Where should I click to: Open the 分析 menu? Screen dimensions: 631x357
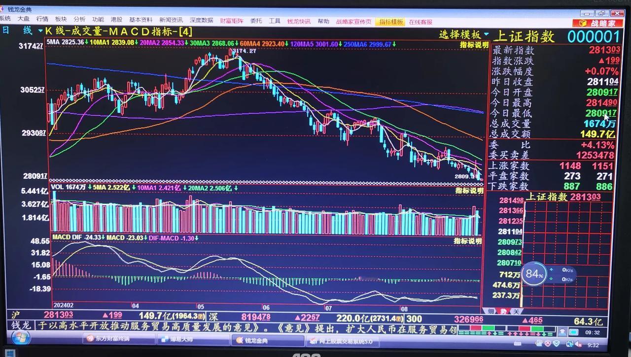coord(79,19)
